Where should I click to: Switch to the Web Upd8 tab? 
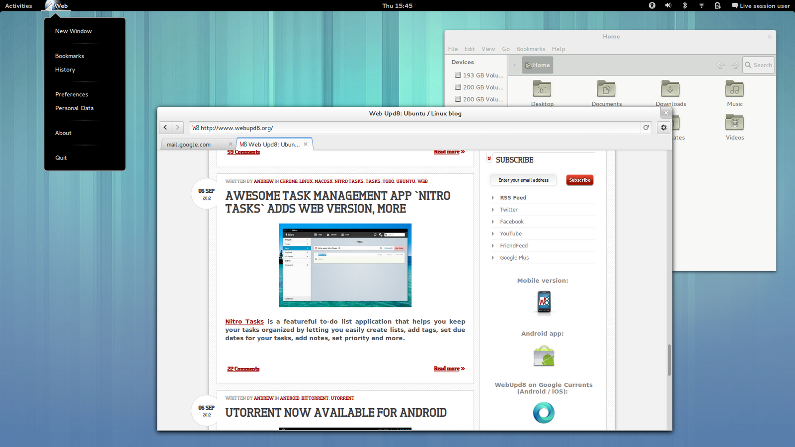coord(274,144)
